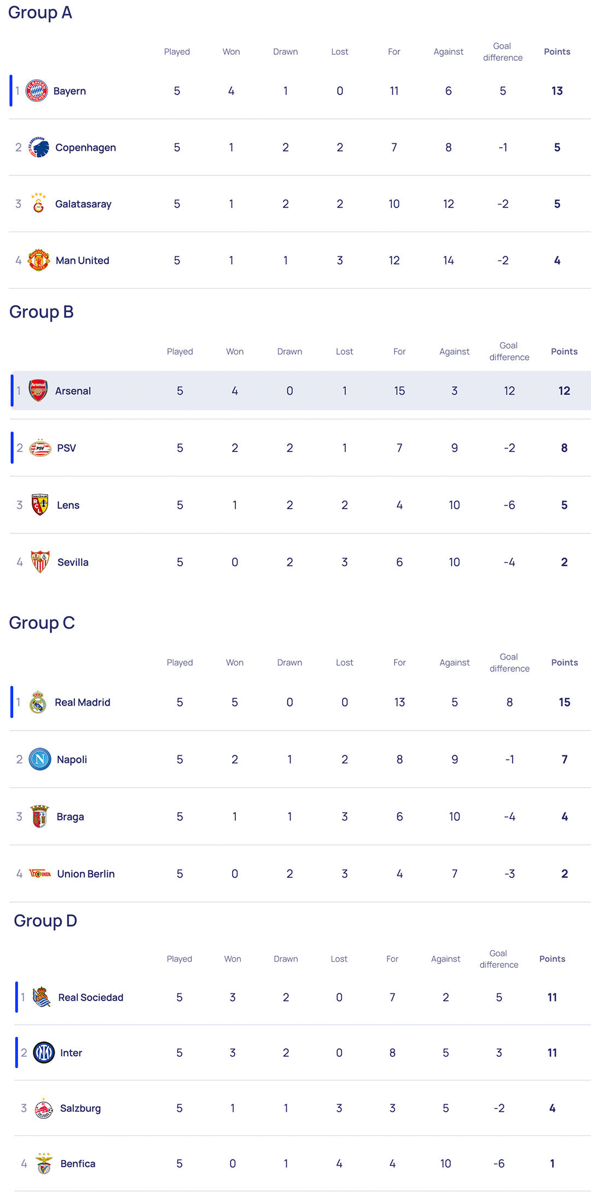Click the Galatasaray crest icon

point(38,203)
